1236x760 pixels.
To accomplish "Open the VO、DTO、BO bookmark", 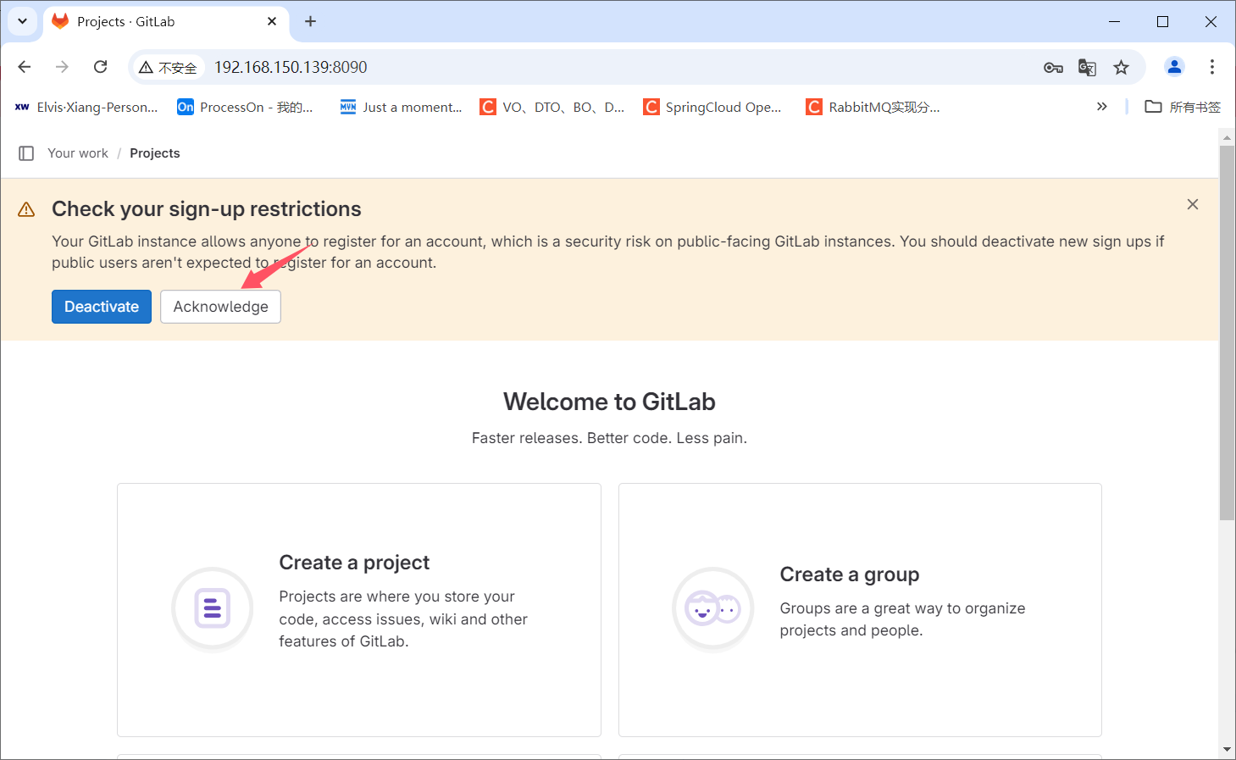I will tap(552, 107).
